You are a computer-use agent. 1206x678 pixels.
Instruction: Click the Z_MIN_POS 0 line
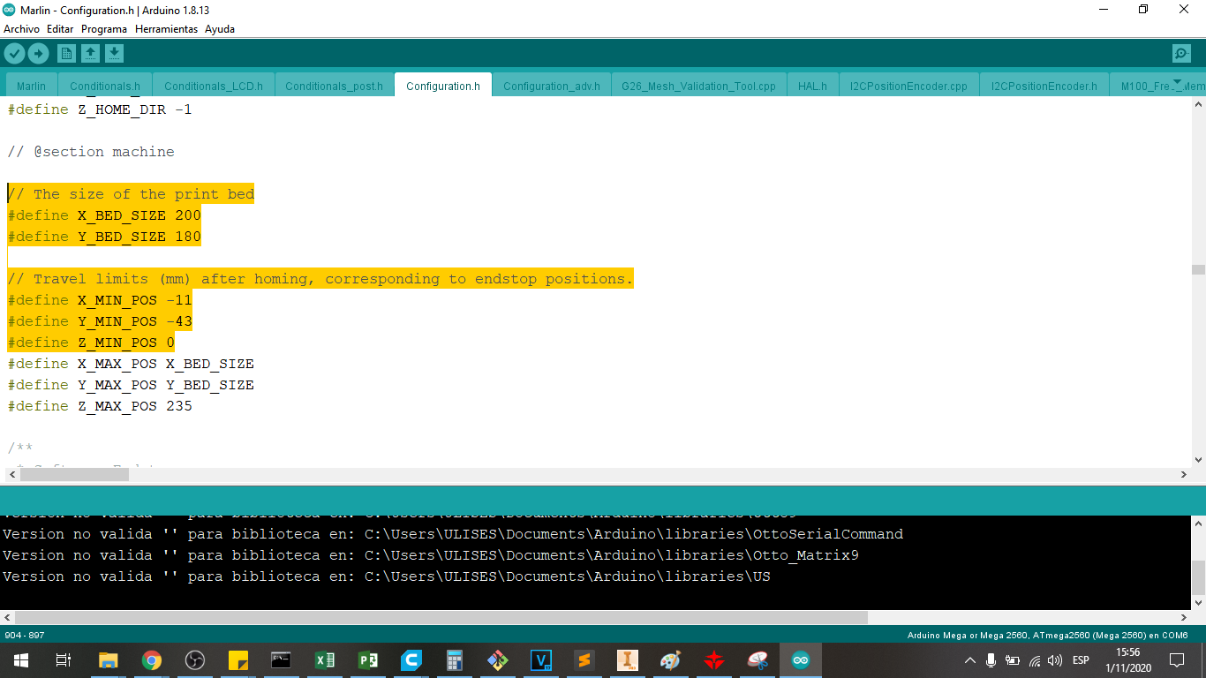[91, 343]
